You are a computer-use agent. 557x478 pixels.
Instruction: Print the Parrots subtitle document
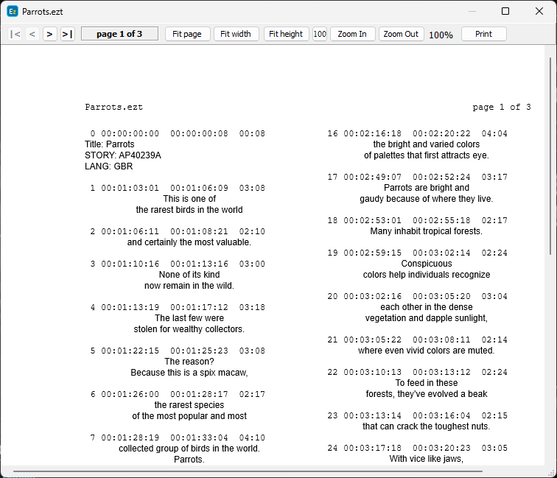click(x=483, y=34)
